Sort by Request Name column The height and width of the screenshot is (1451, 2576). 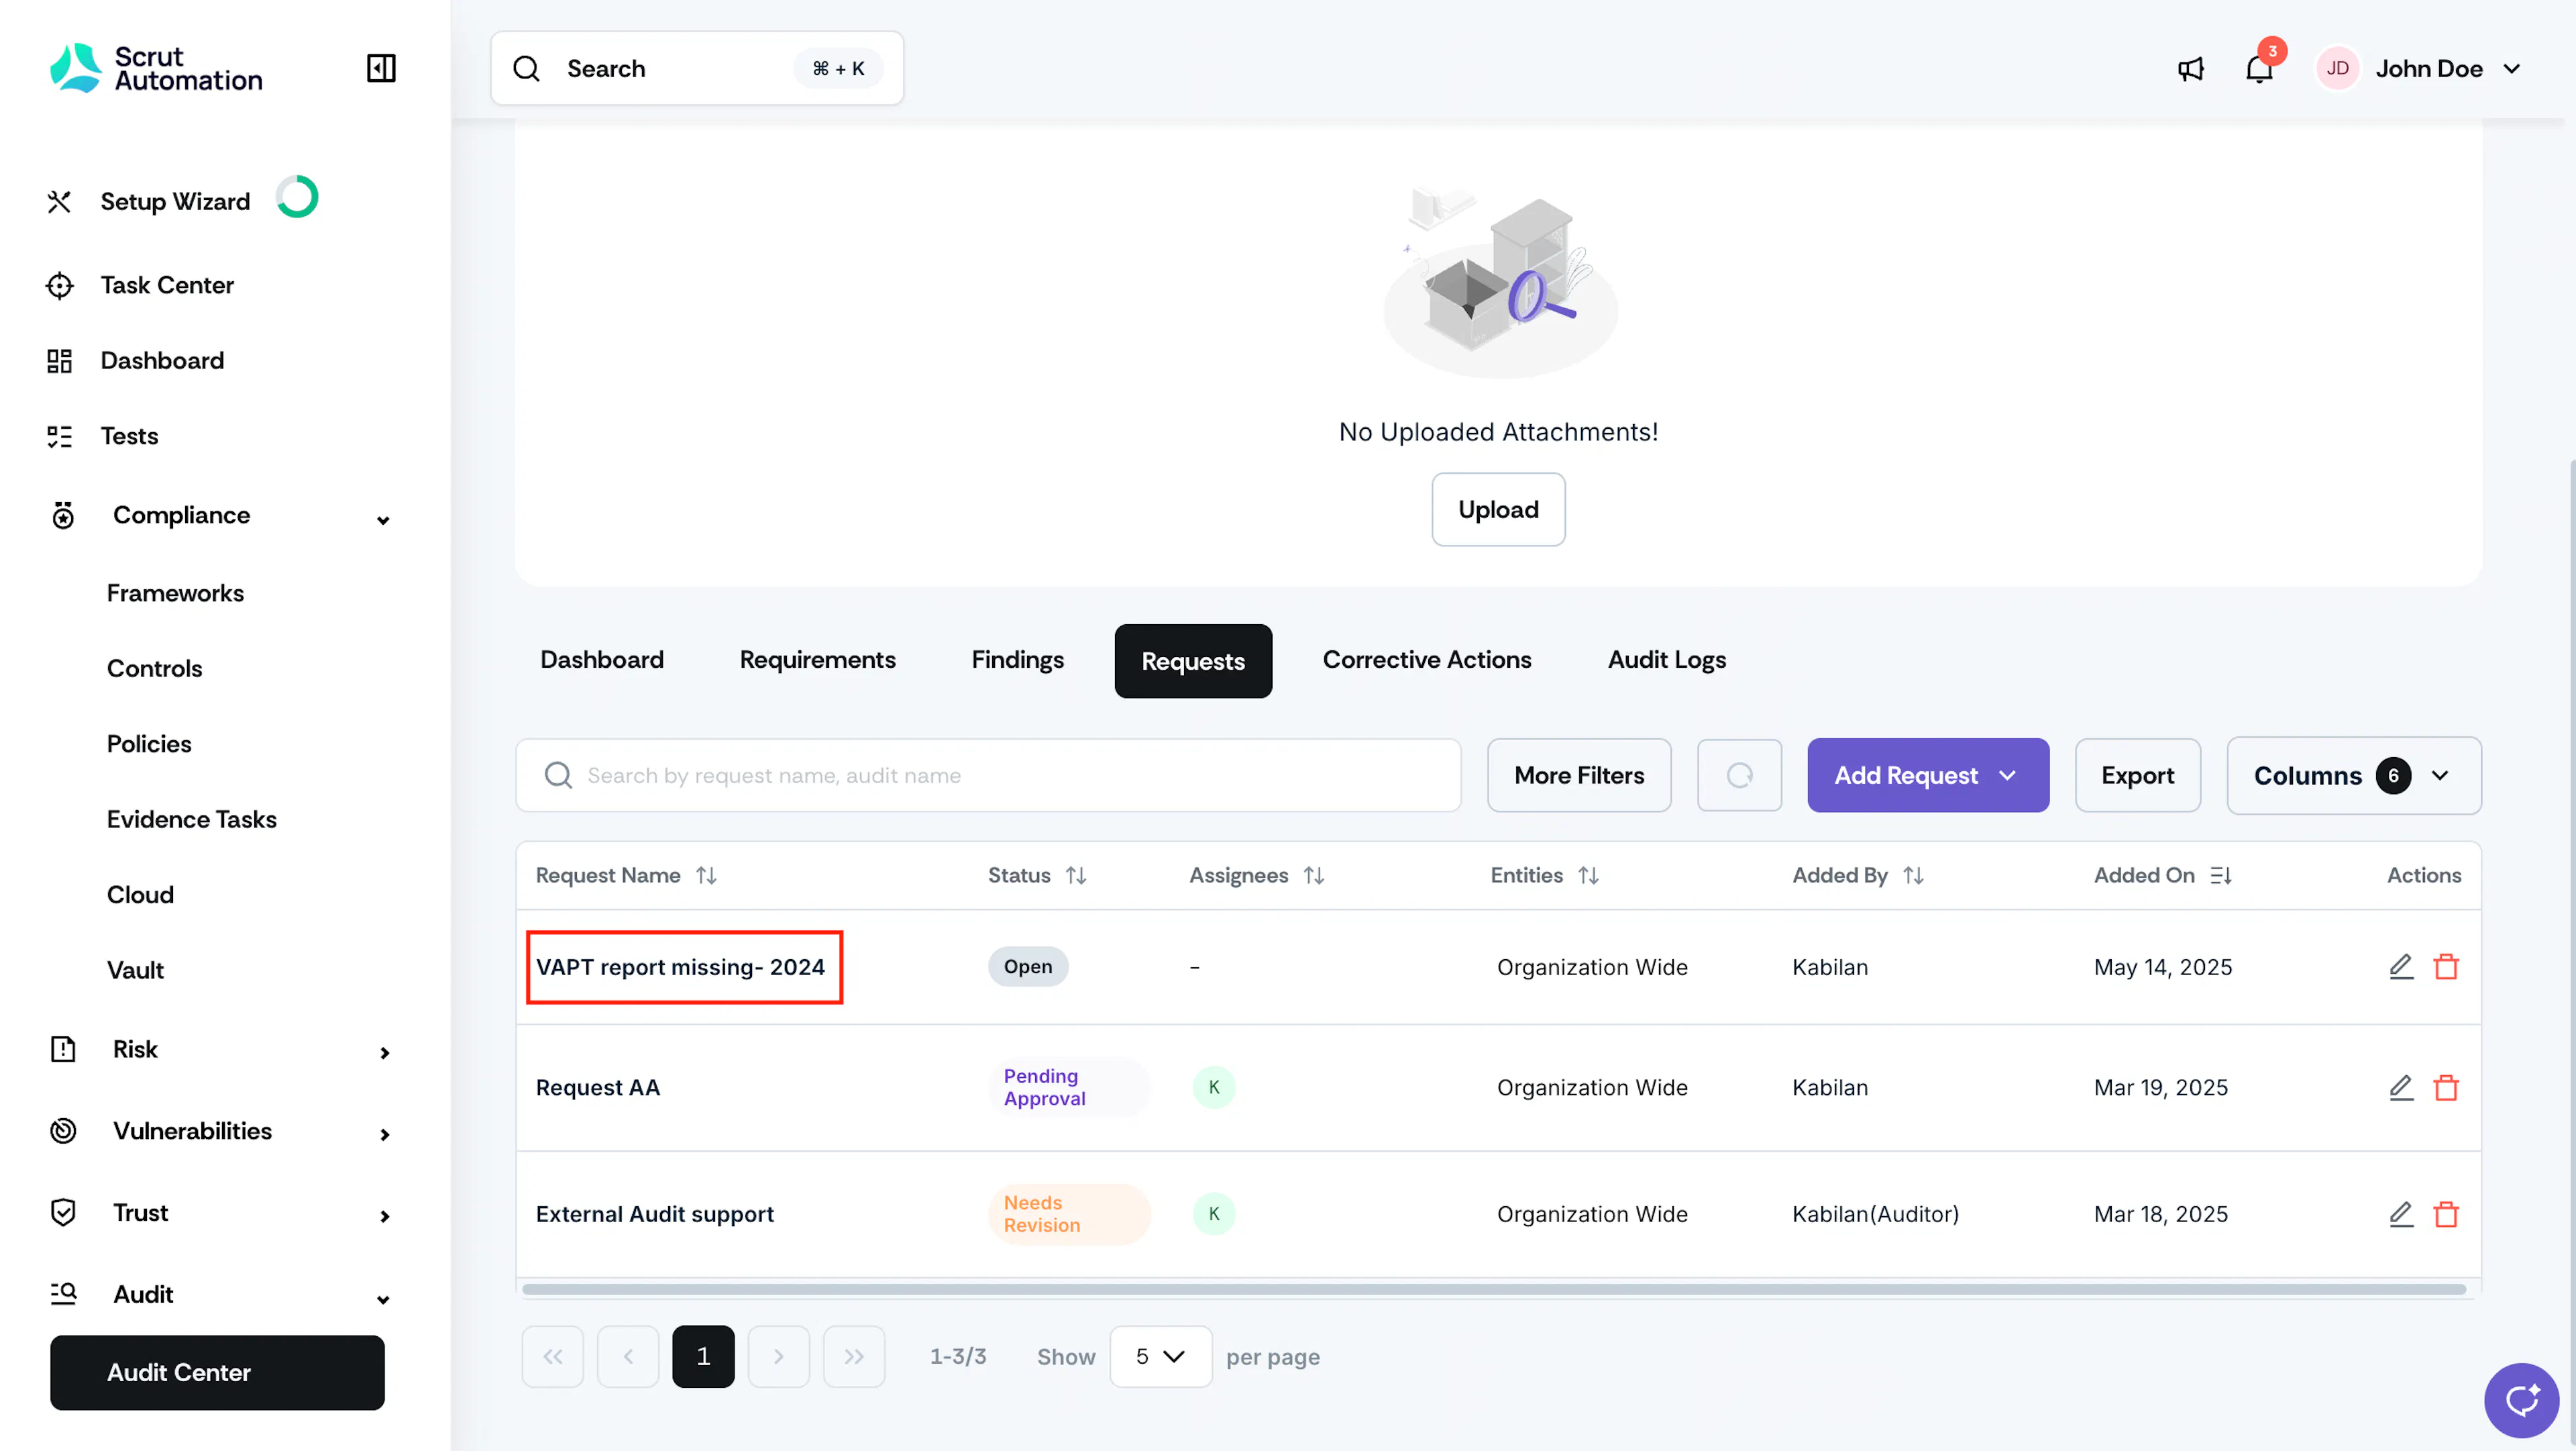(x=706, y=876)
